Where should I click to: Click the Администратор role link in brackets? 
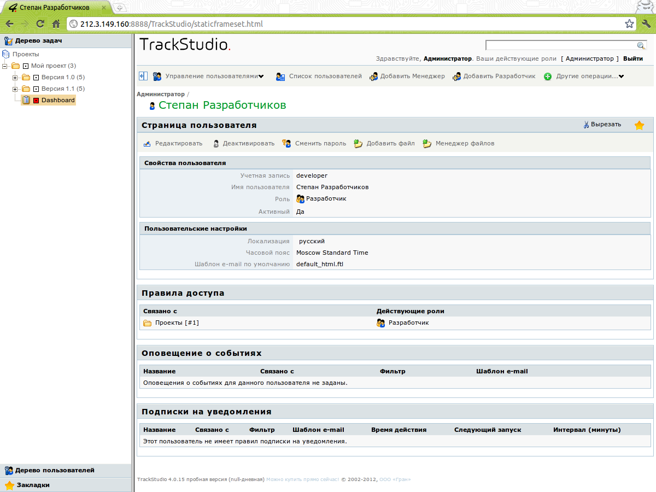(x=590, y=58)
